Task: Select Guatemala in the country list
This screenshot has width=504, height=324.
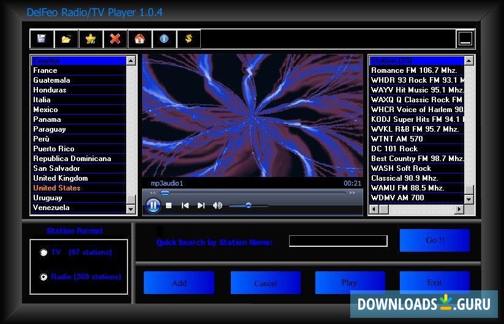Action: tap(78, 80)
